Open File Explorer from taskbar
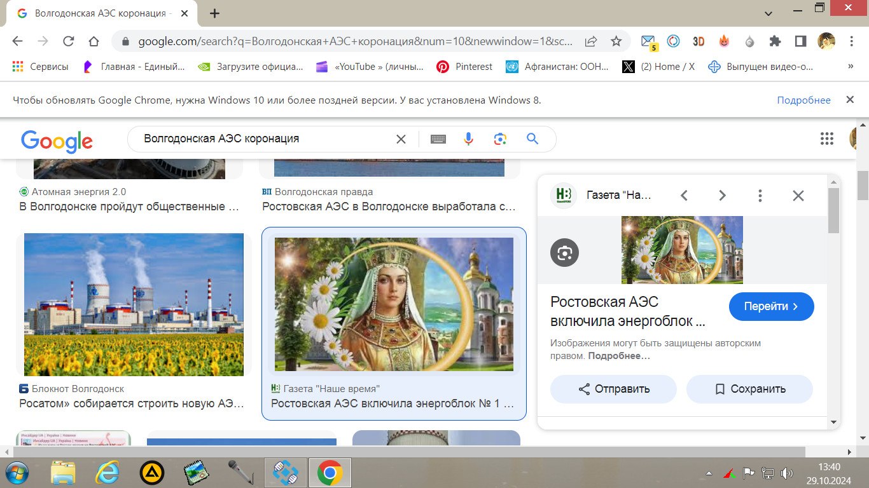The image size is (869, 488). 63,473
